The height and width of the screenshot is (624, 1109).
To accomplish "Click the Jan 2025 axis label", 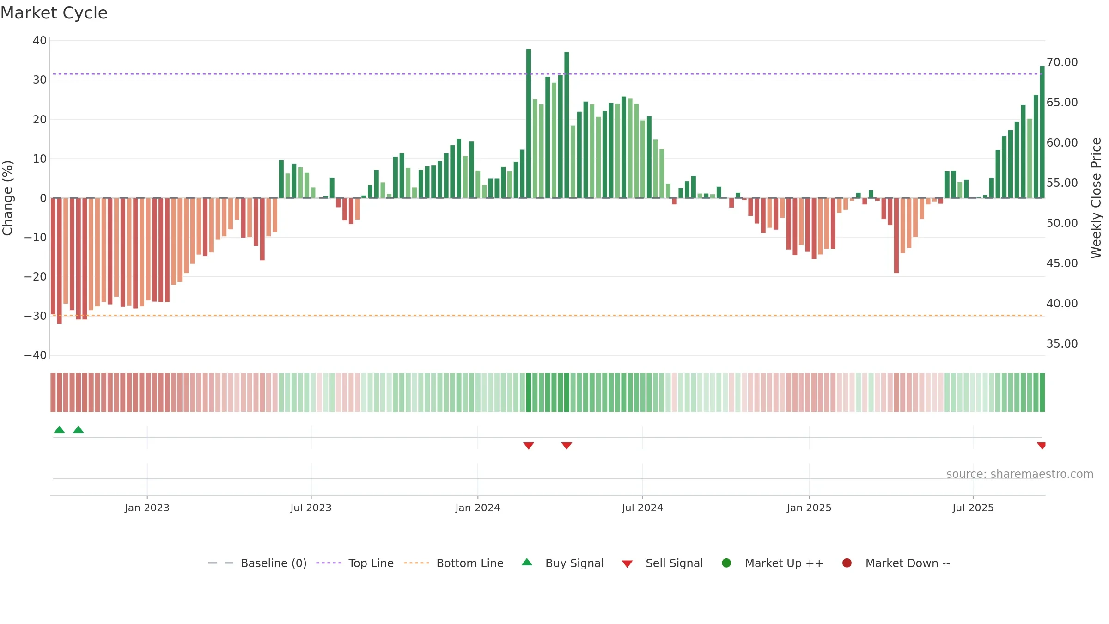I will tap(809, 508).
